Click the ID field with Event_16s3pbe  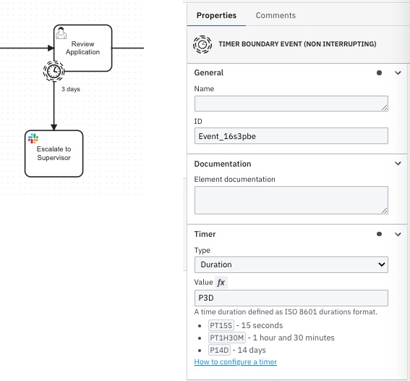tap(291, 136)
